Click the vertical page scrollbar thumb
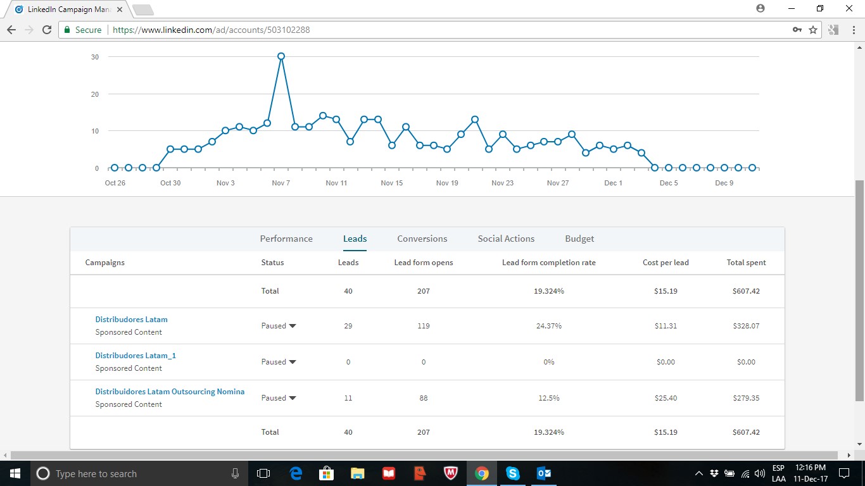Viewport: 865px width, 486px height. tap(859, 290)
